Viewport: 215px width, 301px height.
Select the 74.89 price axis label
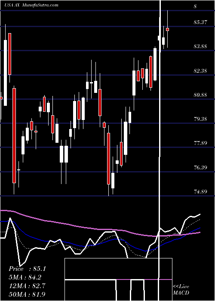click(x=200, y=192)
